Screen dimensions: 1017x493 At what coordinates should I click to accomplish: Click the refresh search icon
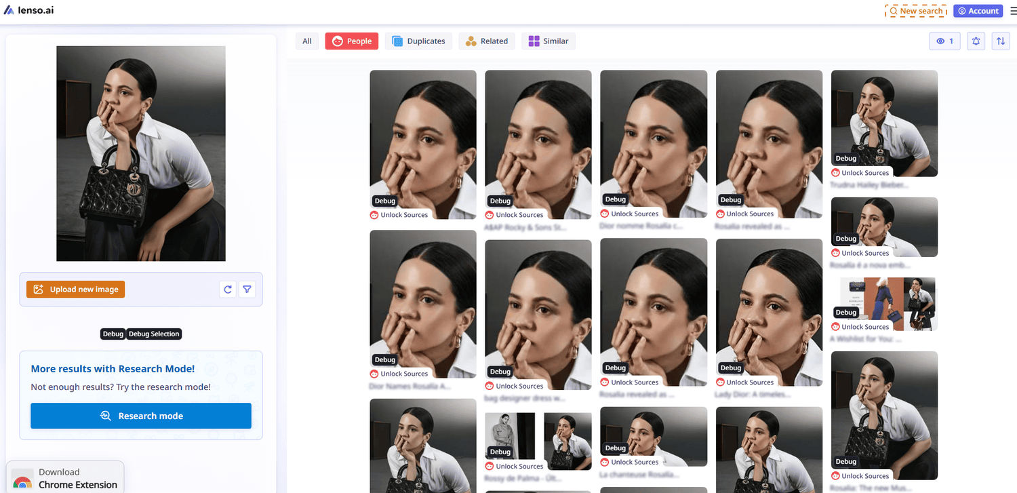tap(228, 290)
